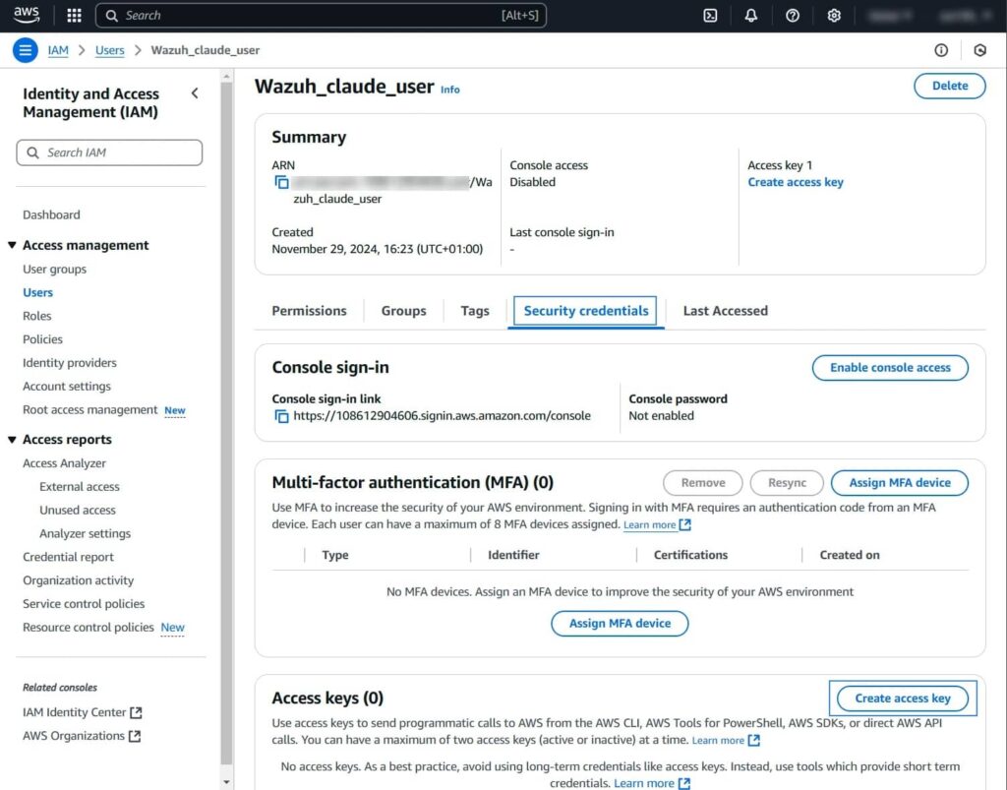Viewport: 1007px width, 790px height.
Task: Collapse the Access management section
Action: (x=12, y=246)
